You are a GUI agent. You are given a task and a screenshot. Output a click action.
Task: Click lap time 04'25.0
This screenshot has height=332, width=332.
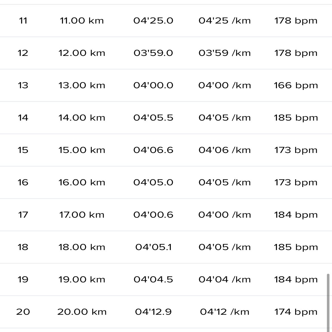(153, 21)
